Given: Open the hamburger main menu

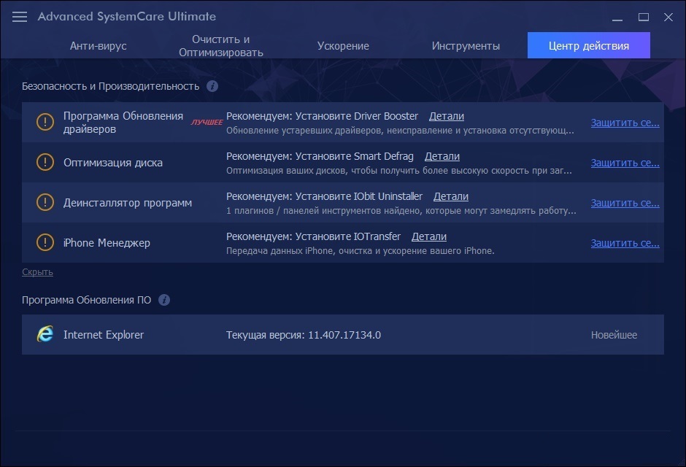Looking at the screenshot, I should click(x=20, y=17).
